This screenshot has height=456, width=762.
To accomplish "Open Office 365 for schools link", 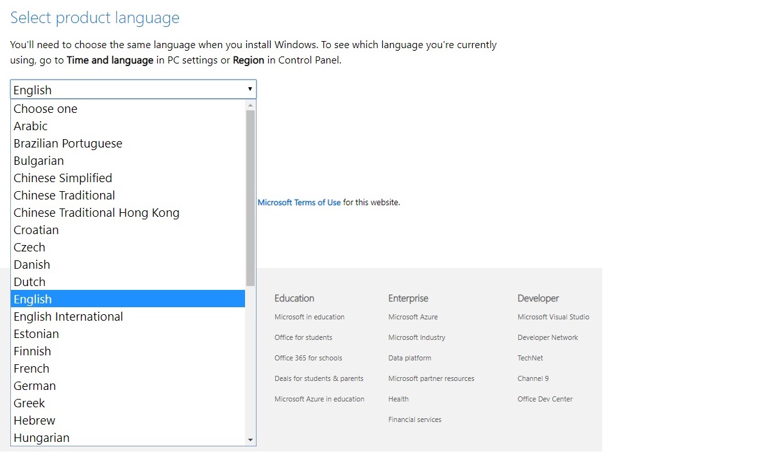I will [308, 358].
